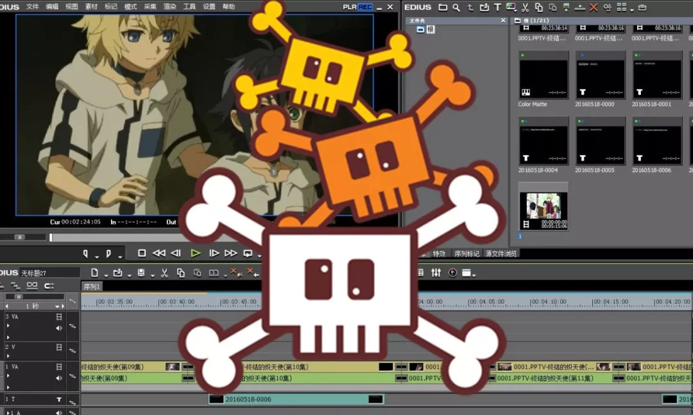Open the new sequence dropdown arrow
693x415 pixels.
click(106, 276)
